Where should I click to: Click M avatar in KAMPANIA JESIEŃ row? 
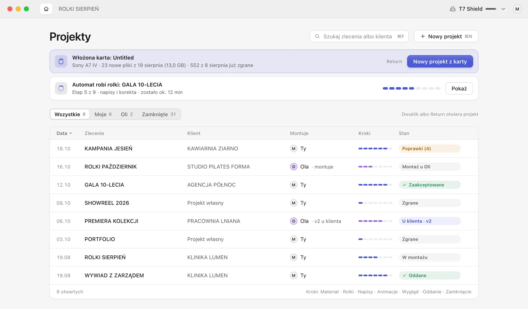pos(294,148)
